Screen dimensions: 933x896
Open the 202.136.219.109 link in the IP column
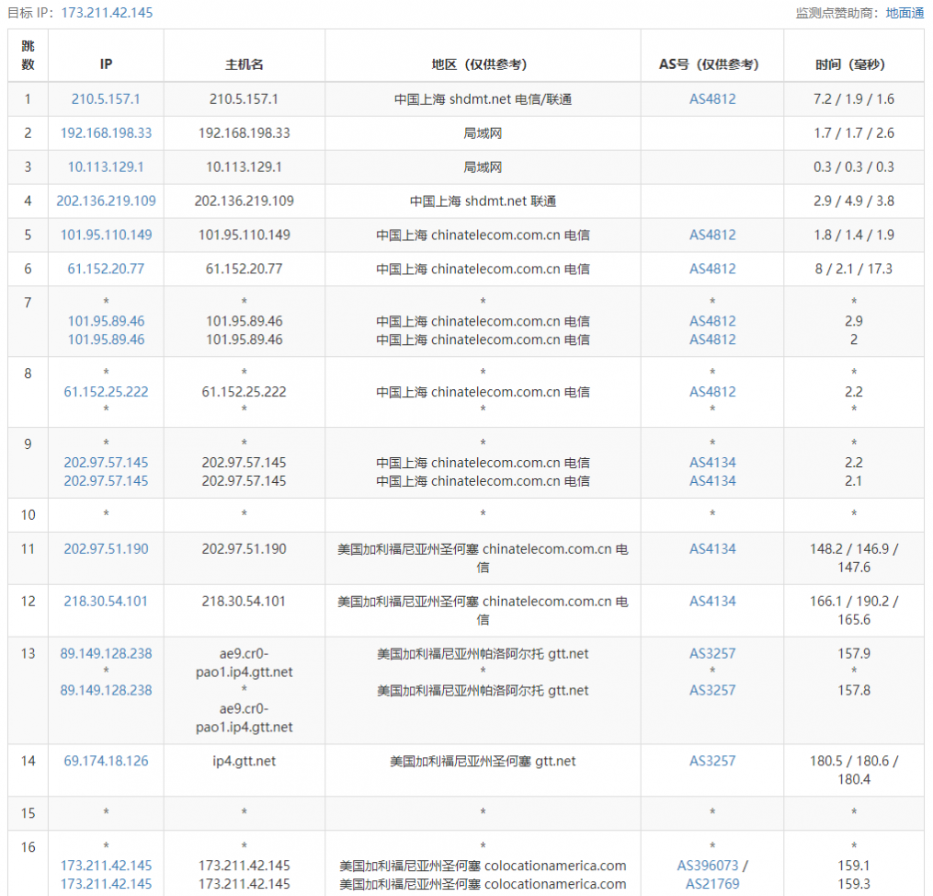tap(106, 201)
